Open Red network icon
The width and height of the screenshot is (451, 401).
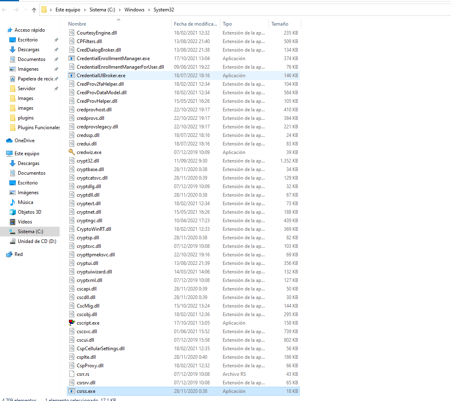pyautogui.click(x=9, y=254)
